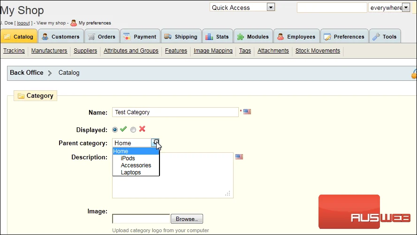Viewport: 417px width, 235px height.
Task: Click the US flag icon beside Description box
Action: coord(239,157)
